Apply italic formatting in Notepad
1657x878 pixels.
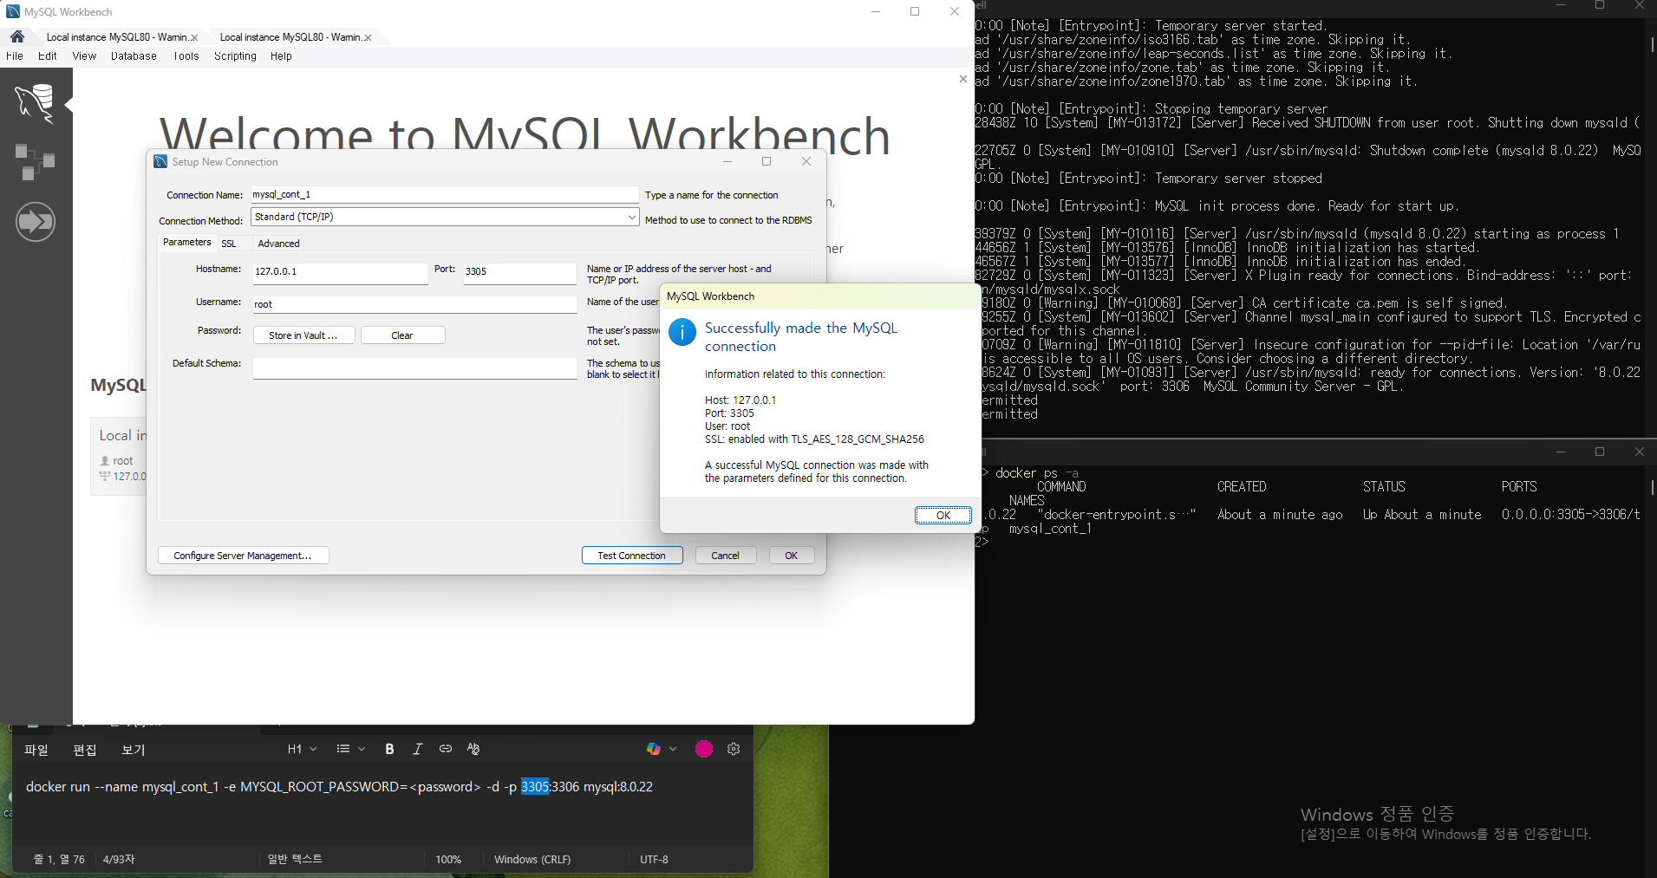pos(417,749)
